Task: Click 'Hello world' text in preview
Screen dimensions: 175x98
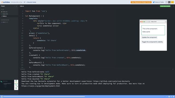Action: click(146, 32)
